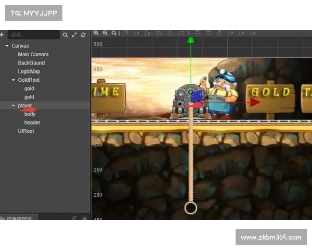Select the player node

coord(25,105)
